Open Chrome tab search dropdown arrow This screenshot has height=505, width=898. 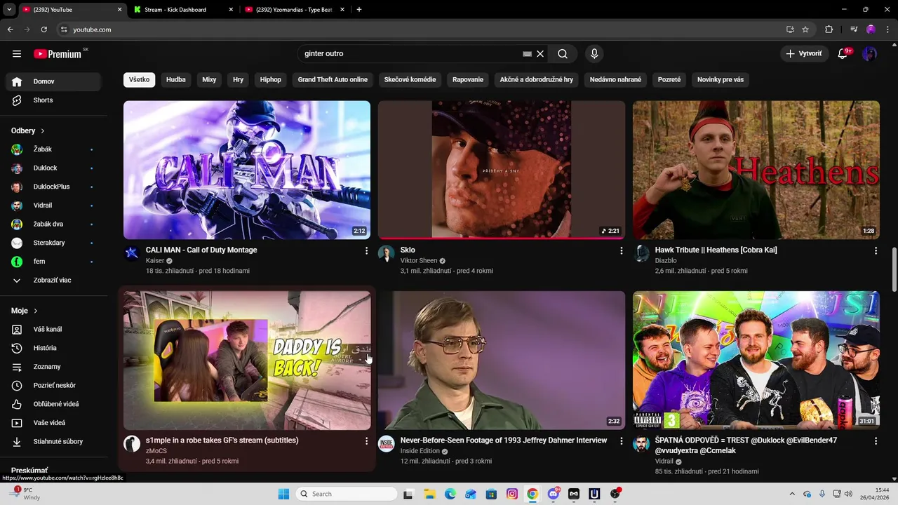click(x=9, y=10)
